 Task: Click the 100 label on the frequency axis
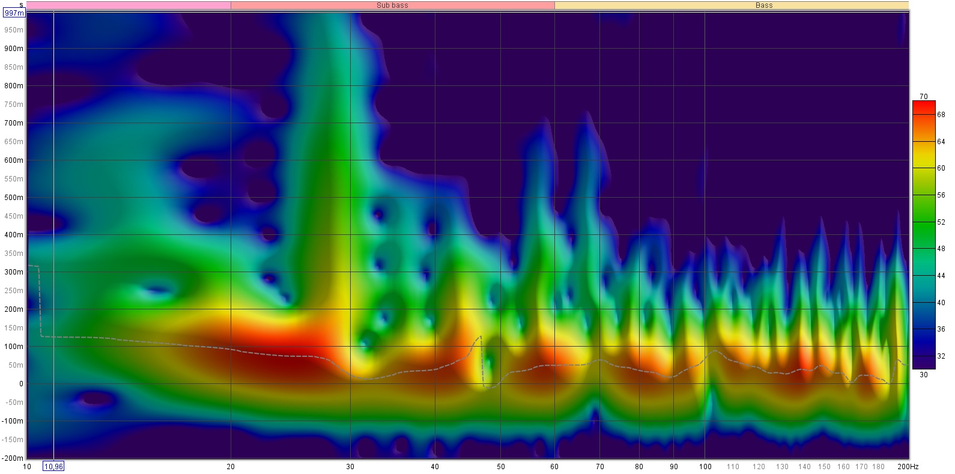click(x=705, y=467)
